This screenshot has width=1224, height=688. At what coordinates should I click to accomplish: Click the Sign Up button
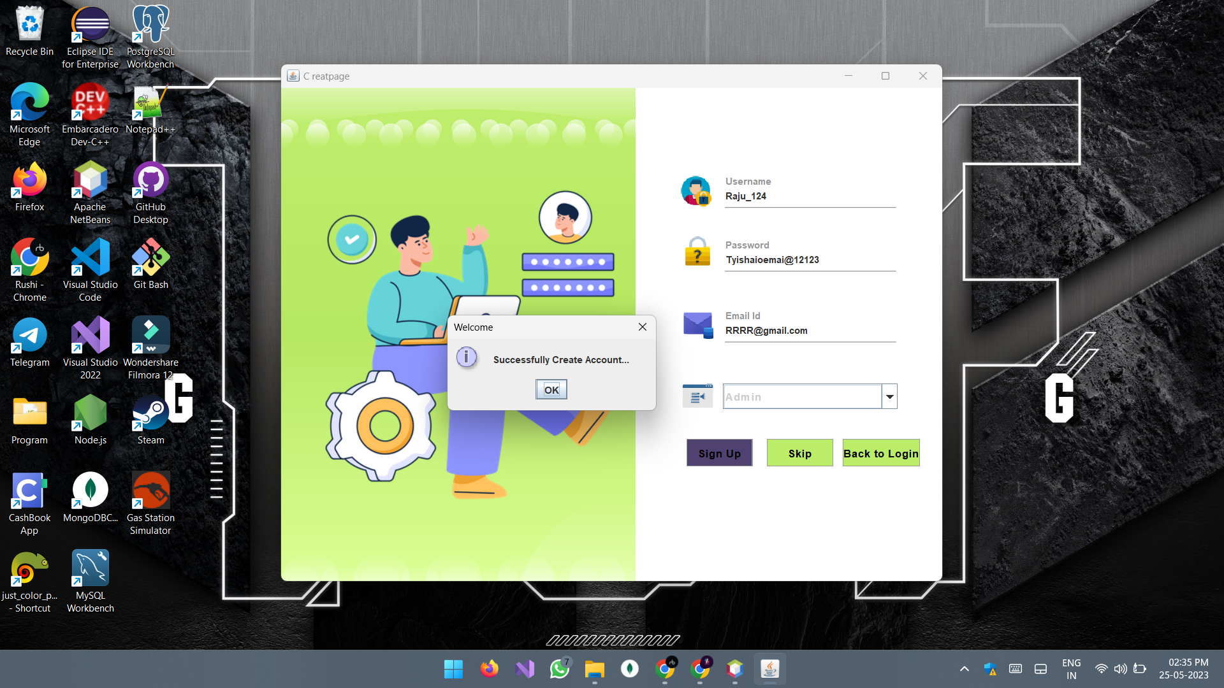point(719,453)
